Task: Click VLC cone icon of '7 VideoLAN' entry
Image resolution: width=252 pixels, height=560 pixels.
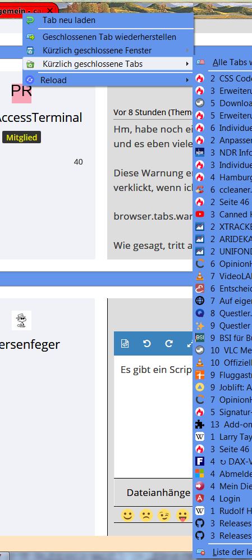Action: [200, 276]
